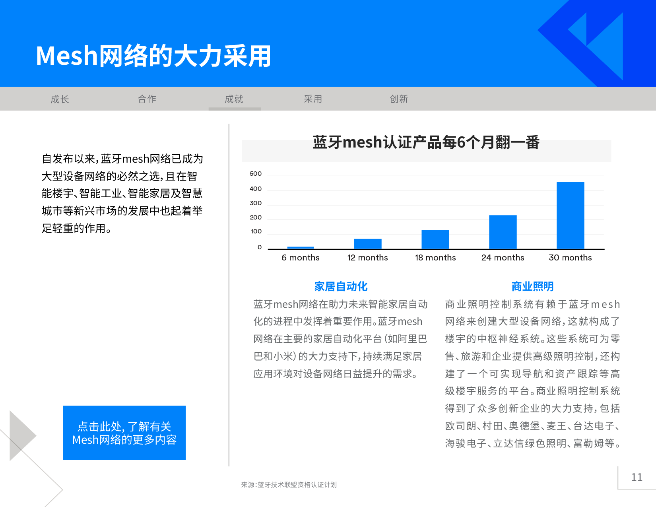Viewport: 656px width, 507px height.
Task: Click the 24 months axis label
Action: point(503,258)
